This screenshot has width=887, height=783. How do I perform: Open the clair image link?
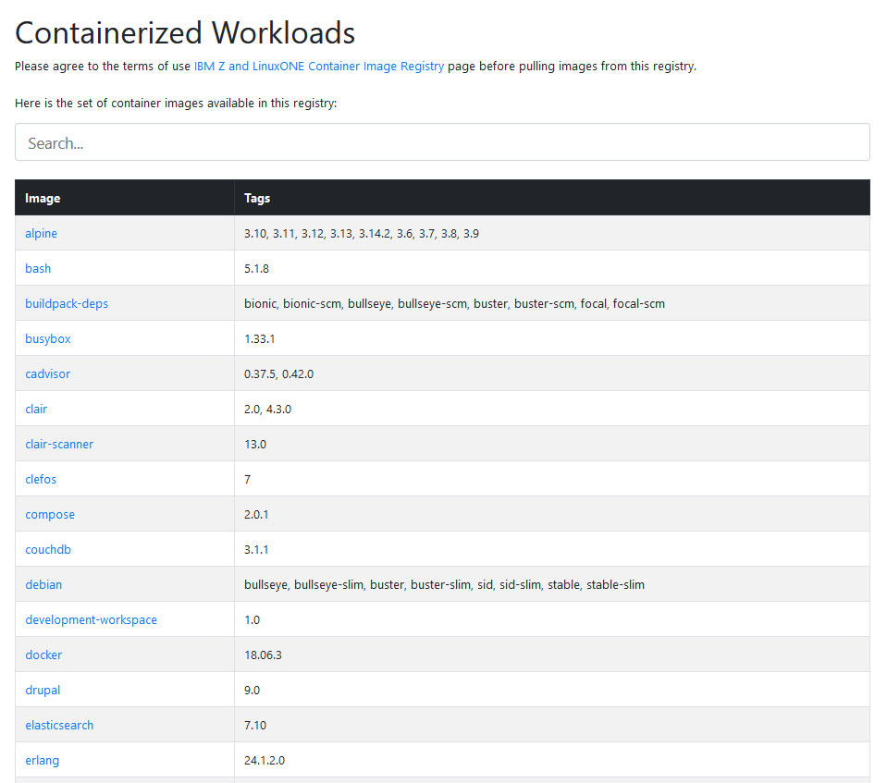36,409
